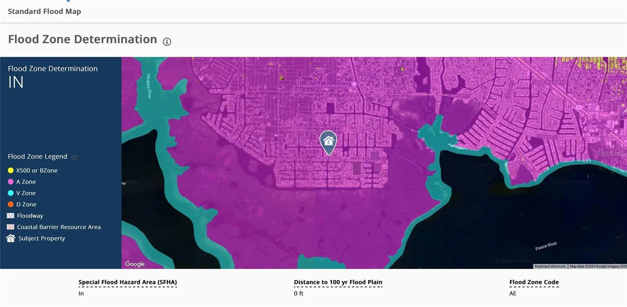
Task: Click the Coastal Barrier Resource Area legend icon
Action: tap(11, 227)
